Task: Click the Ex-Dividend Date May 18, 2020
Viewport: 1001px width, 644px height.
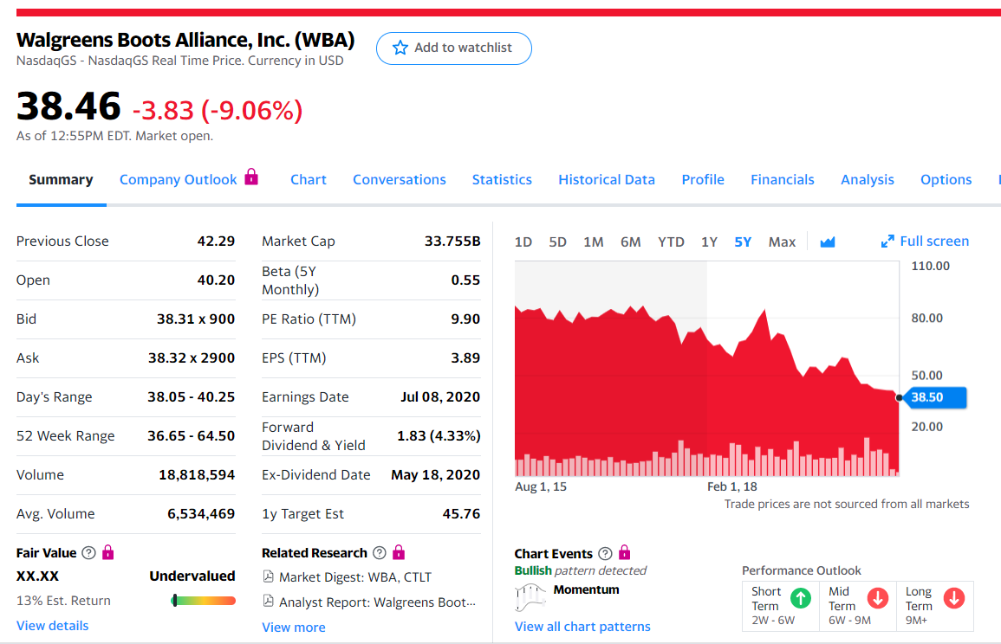Action: pyautogui.click(x=435, y=475)
